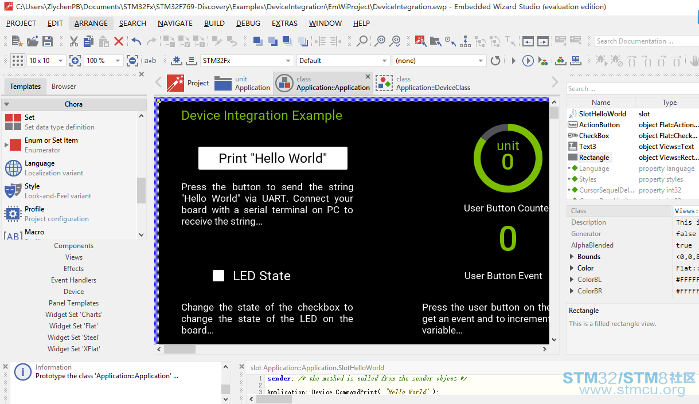Save the project with the floppy icon
The image size is (699, 404).
[48, 41]
